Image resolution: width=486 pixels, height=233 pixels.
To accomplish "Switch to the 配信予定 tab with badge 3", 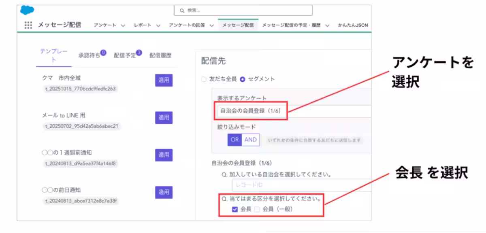I will [x=124, y=56].
